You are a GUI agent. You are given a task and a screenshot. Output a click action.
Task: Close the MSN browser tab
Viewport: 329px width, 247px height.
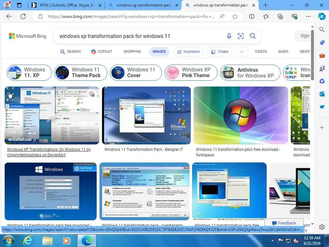coord(100,5)
